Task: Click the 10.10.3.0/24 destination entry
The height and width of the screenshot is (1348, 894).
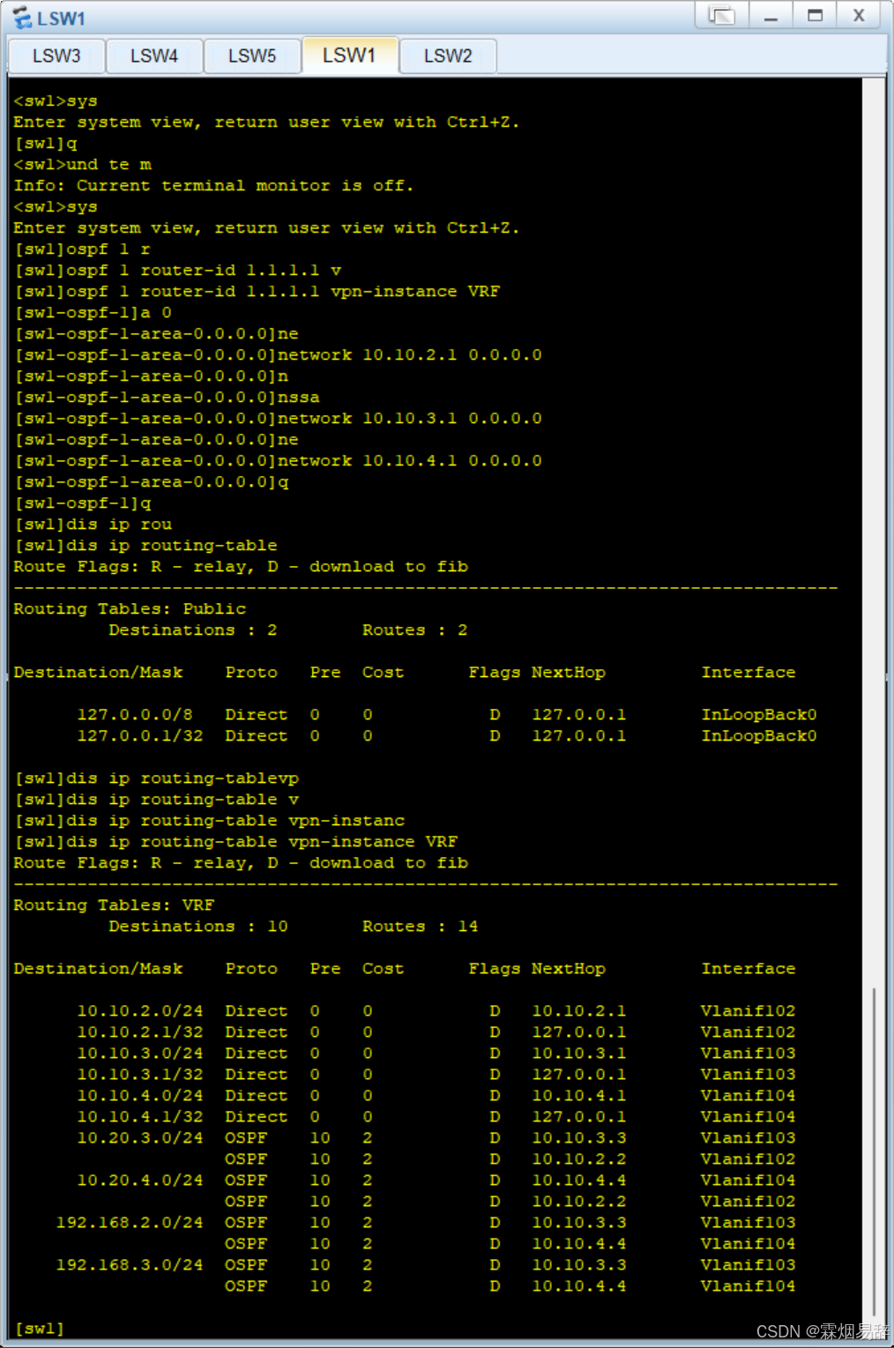Action: [139, 1053]
